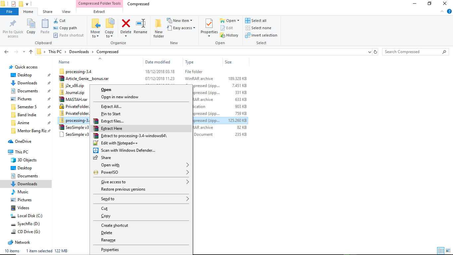Image resolution: width=453 pixels, height=255 pixels.
Task: Click the Paste icon in the ribbon
Action: click(x=44, y=28)
